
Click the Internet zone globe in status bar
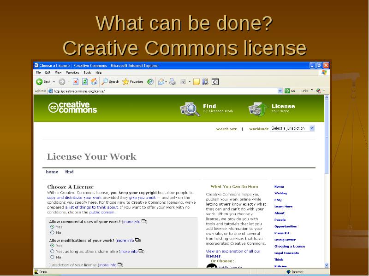(x=289, y=272)
